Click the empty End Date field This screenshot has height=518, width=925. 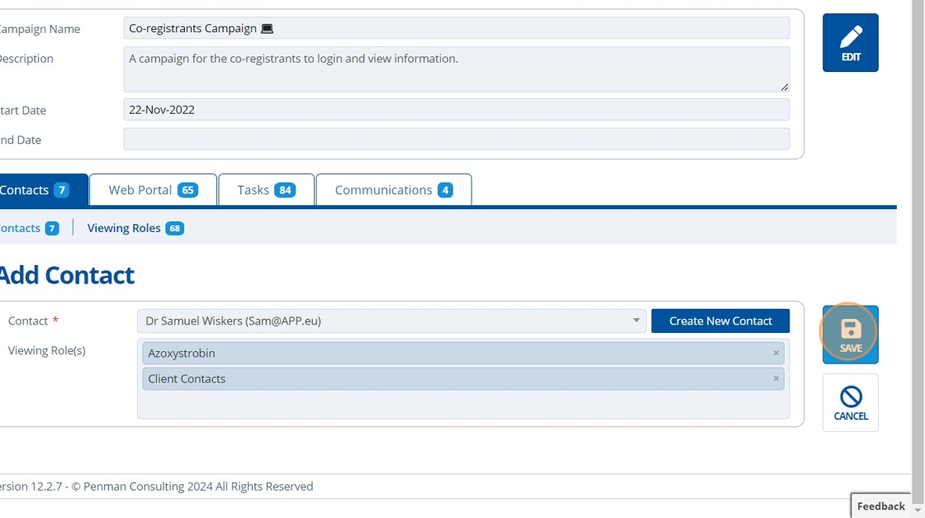(457, 140)
